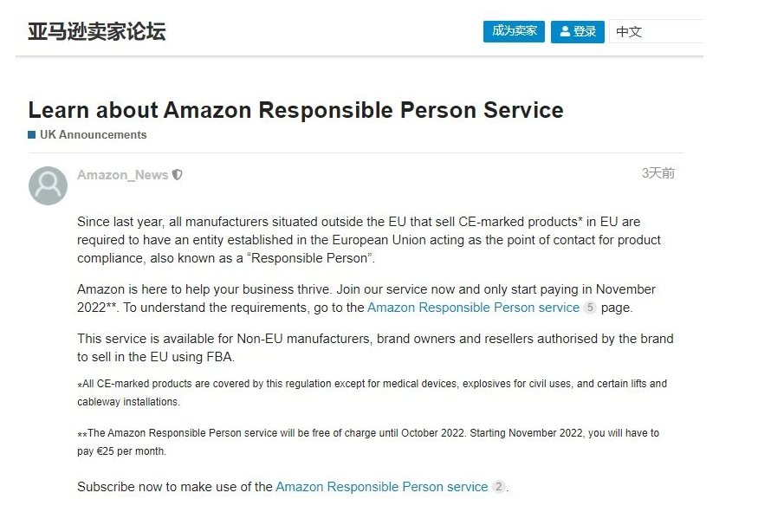This screenshot has width=758, height=525.
Task: Click the click-count badge showing 5
Action: (x=590, y=308)
